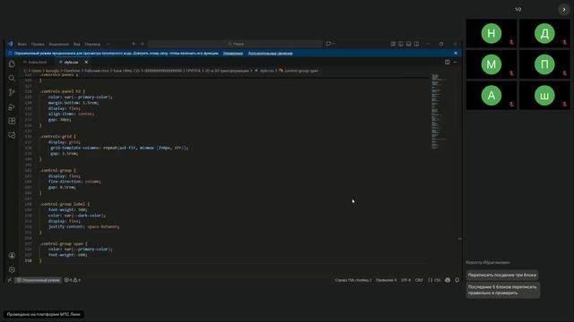The image size is (574, 322).
Task: Change the CRLF line ending
Action: click(x=419, y=280)
